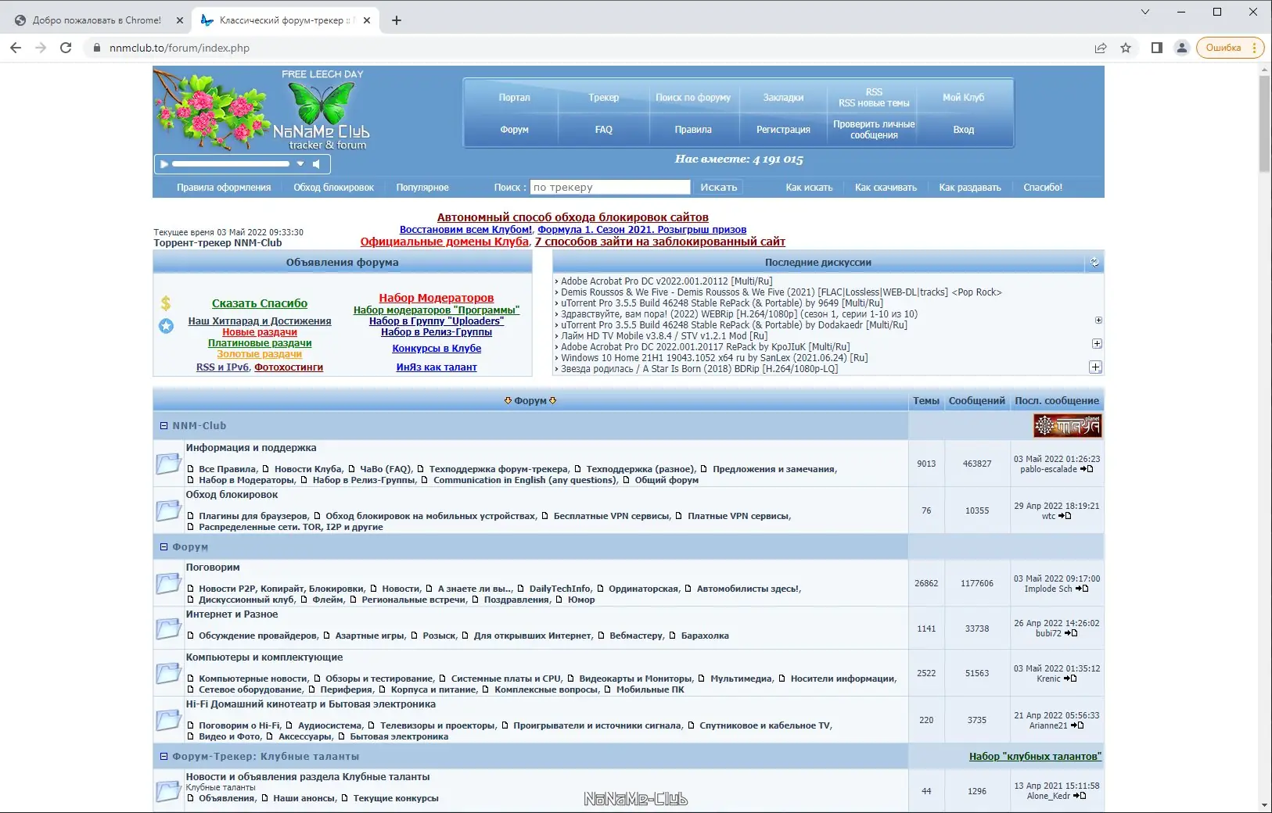Image resolution: width=1272 pixels, height=813 pixels.
Task: Open Как скачивать help link
Action: (886, 188)
